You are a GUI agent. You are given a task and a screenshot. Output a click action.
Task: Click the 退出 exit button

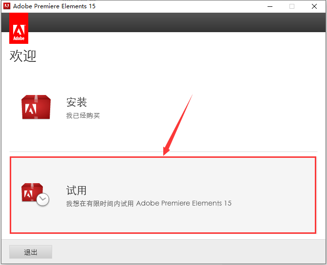pos(31,252)
